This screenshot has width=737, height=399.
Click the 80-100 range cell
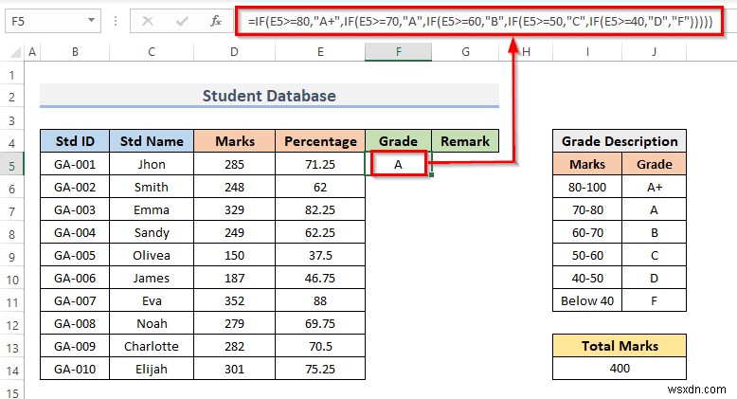coord(587,188)
